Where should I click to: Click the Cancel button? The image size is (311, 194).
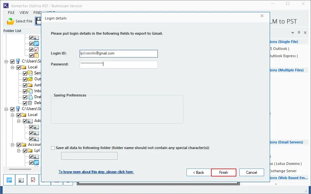(252, 173)
